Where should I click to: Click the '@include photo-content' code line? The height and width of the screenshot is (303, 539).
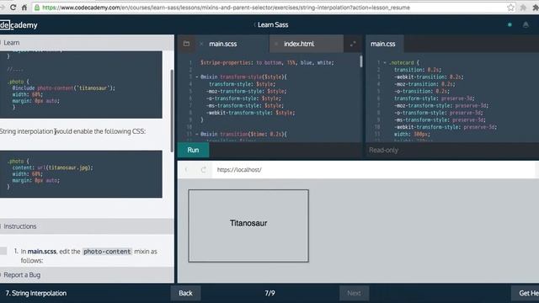(x=64, y=88)
